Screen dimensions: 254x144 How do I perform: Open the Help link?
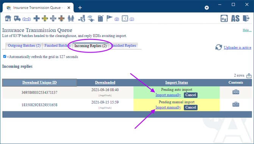247,30
